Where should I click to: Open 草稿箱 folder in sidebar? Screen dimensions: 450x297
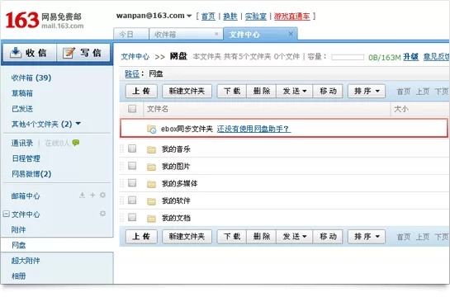pos(22,93)
